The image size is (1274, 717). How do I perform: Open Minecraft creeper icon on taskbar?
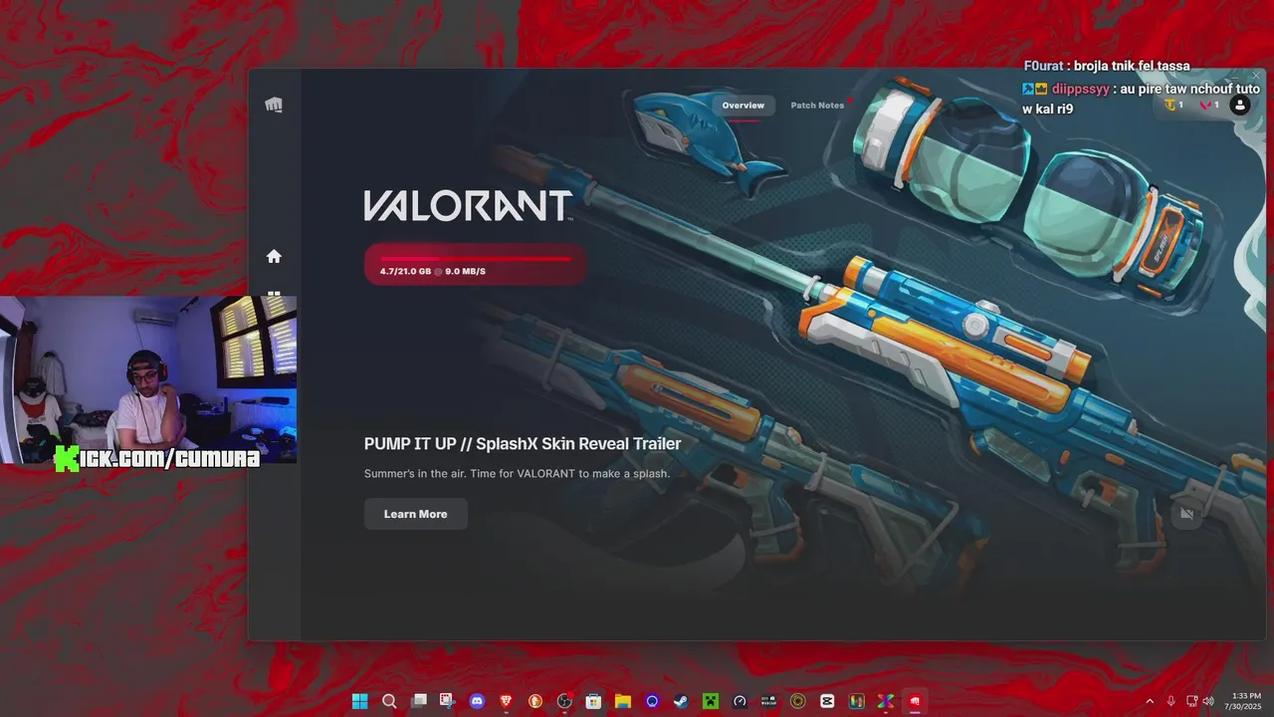(x=710, y=701)
